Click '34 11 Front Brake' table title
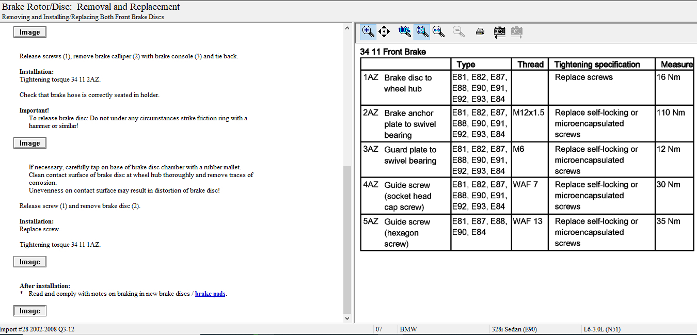Image resolution: width=697 pixels, height=335 pixels. click(393, 52)
